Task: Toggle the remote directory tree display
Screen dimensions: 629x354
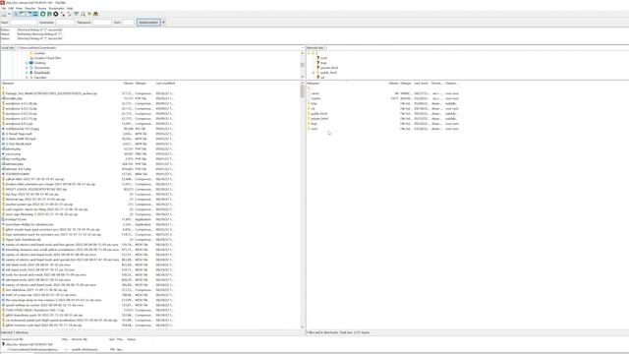Action: [29, 14]
